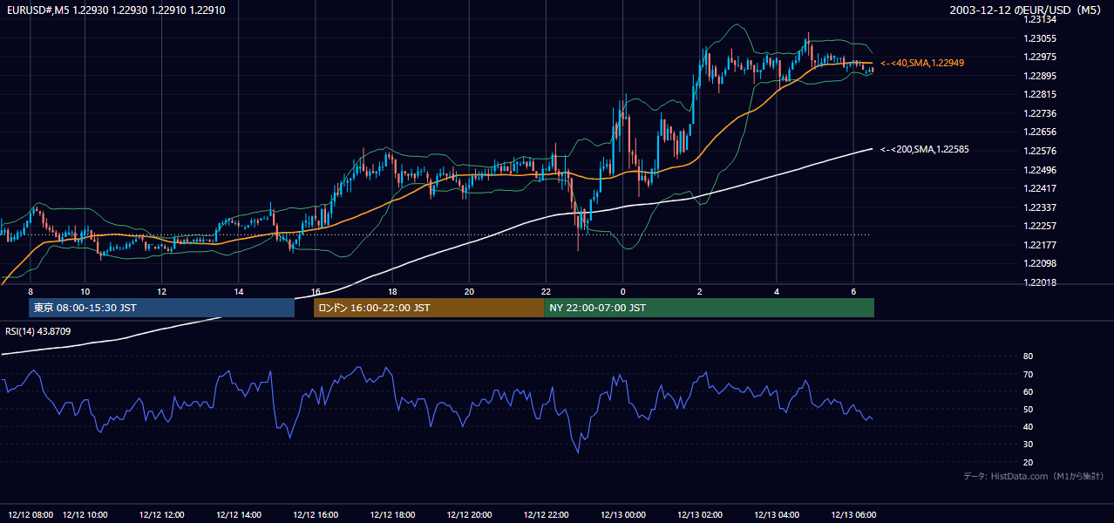The width and height of the screenshot is (1114, 523).
Task: Click the 12/12 18:00 date label
Action: (392, 514)
